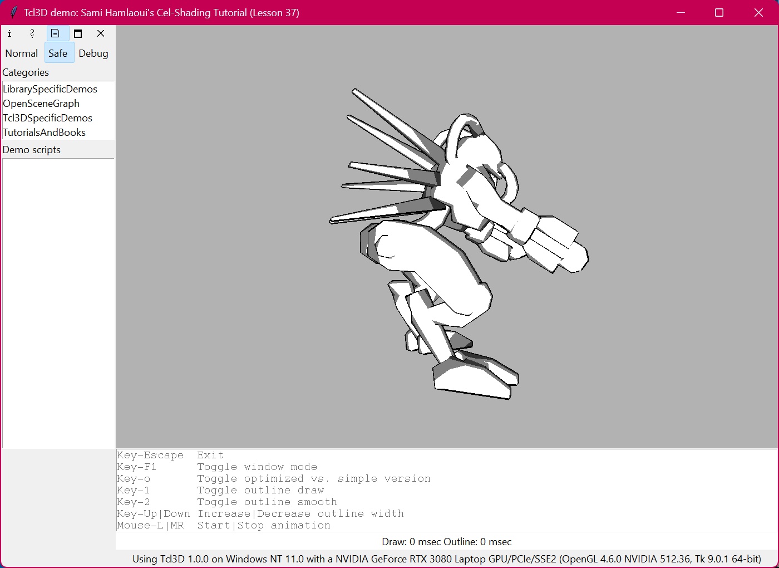
Task: Click the Demo scripts heading label
Action: coord(32,150)
